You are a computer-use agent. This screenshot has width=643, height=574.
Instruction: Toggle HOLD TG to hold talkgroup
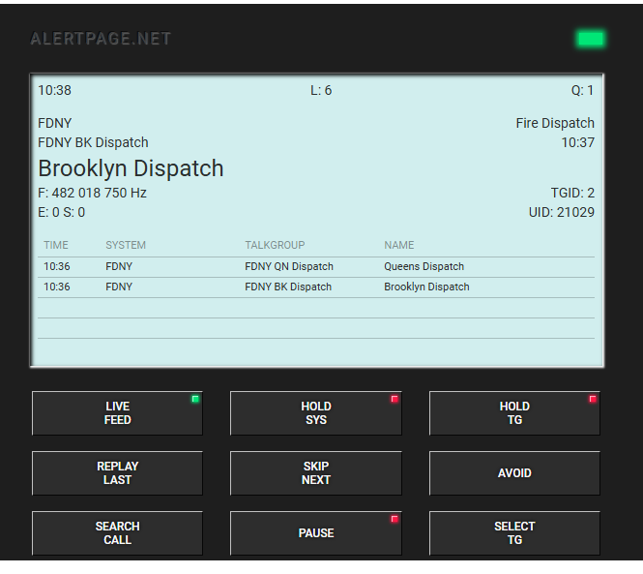pyautogui.click(x=514, y=413)
